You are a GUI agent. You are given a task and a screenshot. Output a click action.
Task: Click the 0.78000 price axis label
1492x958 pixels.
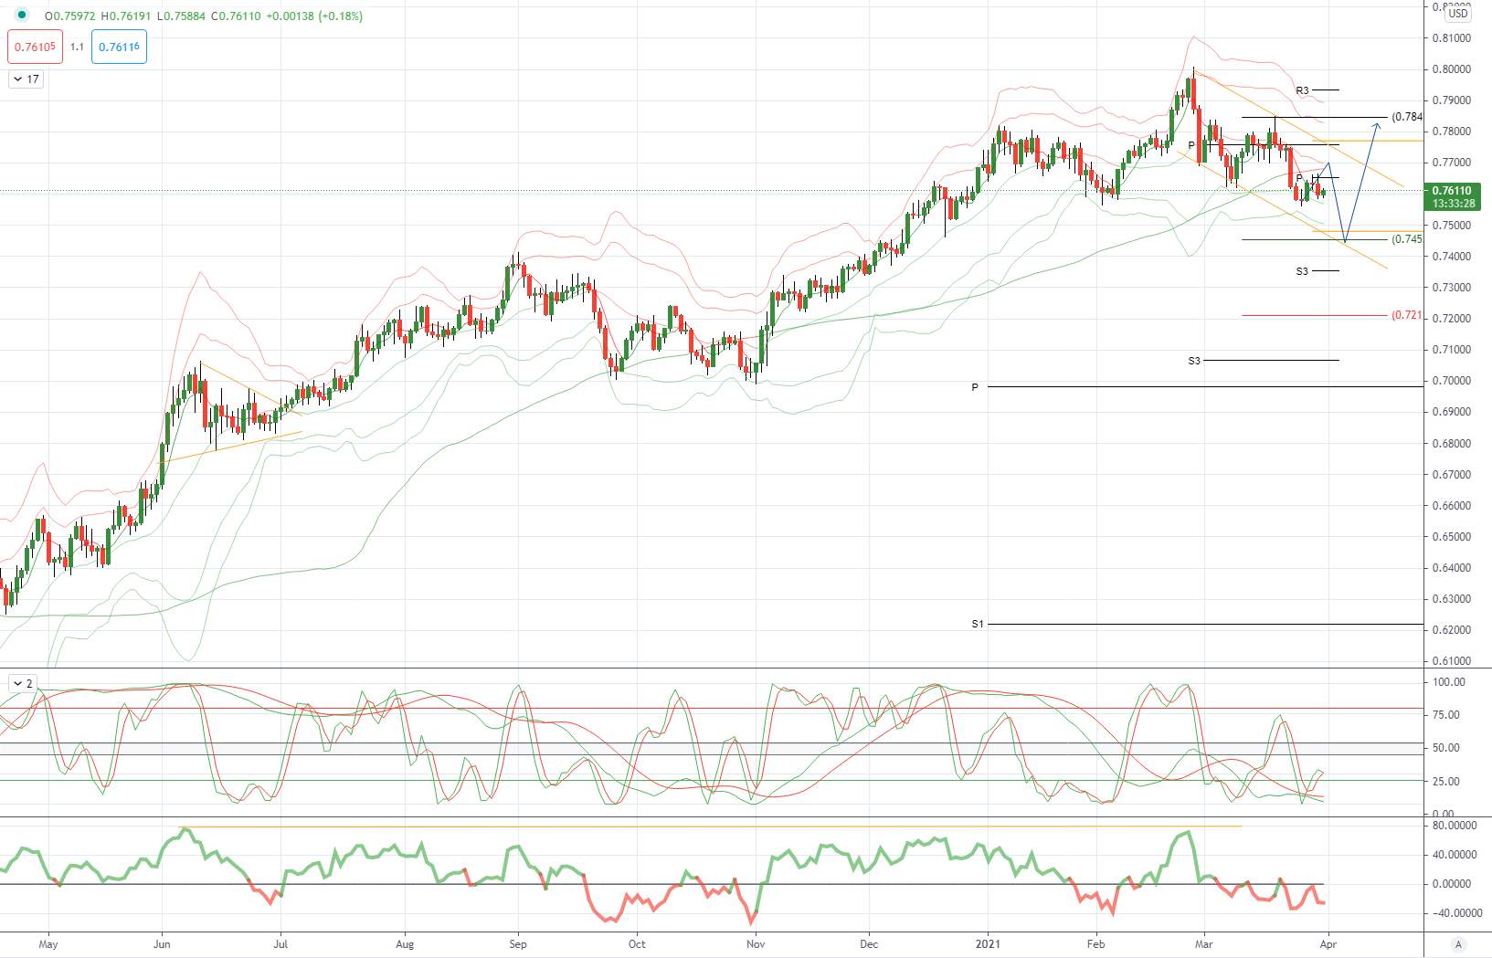(1451, 132)
